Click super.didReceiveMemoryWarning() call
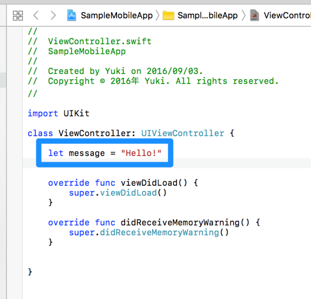The width and height of the screenshot is (311, 299). pos(149,232)
